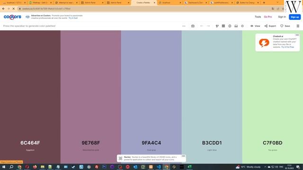Show hidden system tray icons chevron

(265, 167)
